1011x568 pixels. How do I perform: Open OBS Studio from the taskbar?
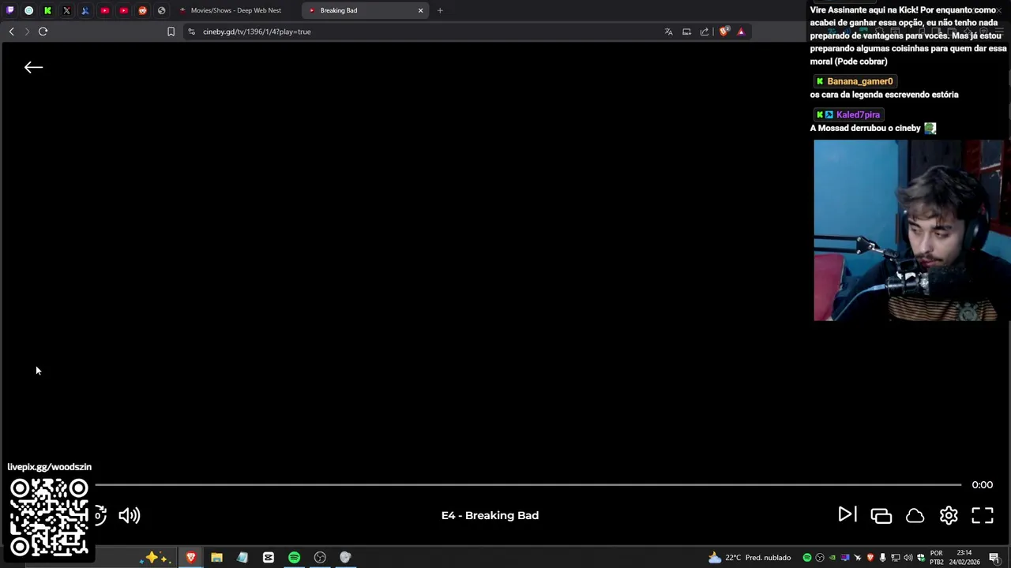click(x=320, y=558)
